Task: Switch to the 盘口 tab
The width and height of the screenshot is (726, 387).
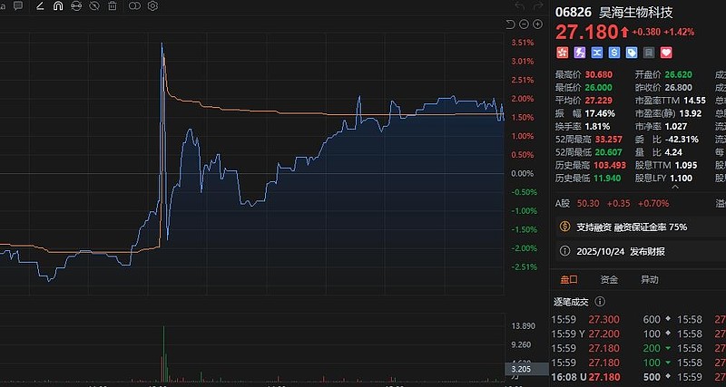Action: 569,280
